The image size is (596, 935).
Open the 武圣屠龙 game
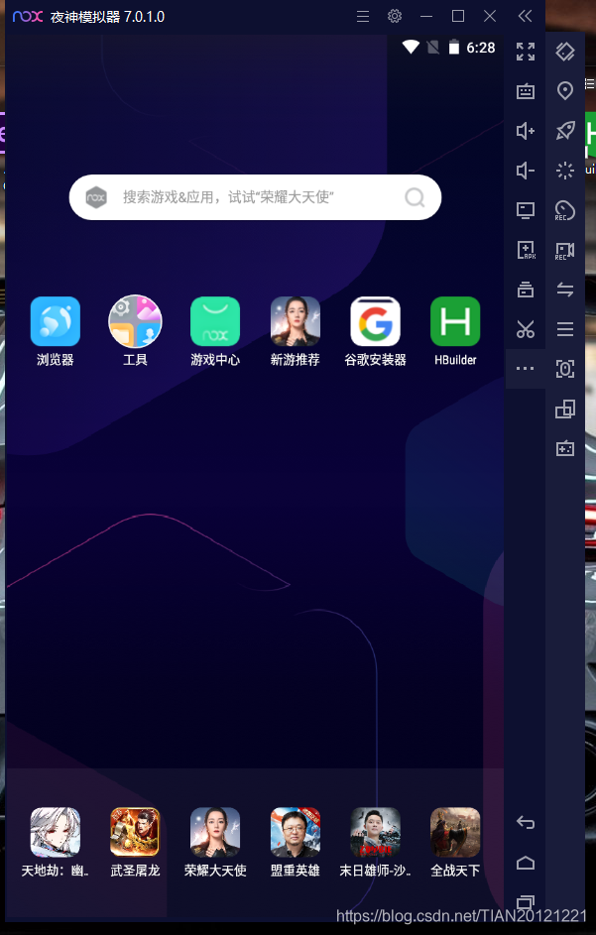click(135, 832)
